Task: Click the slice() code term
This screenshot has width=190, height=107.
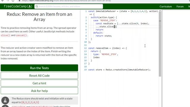Action: click(x=5, y=35)
